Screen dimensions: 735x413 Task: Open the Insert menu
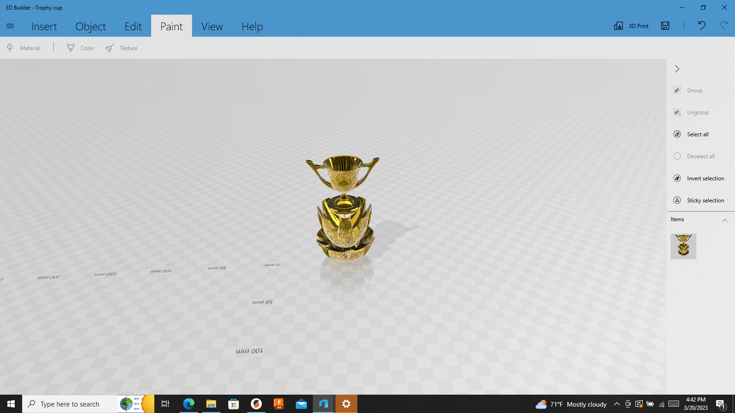(x=44, y=26)
